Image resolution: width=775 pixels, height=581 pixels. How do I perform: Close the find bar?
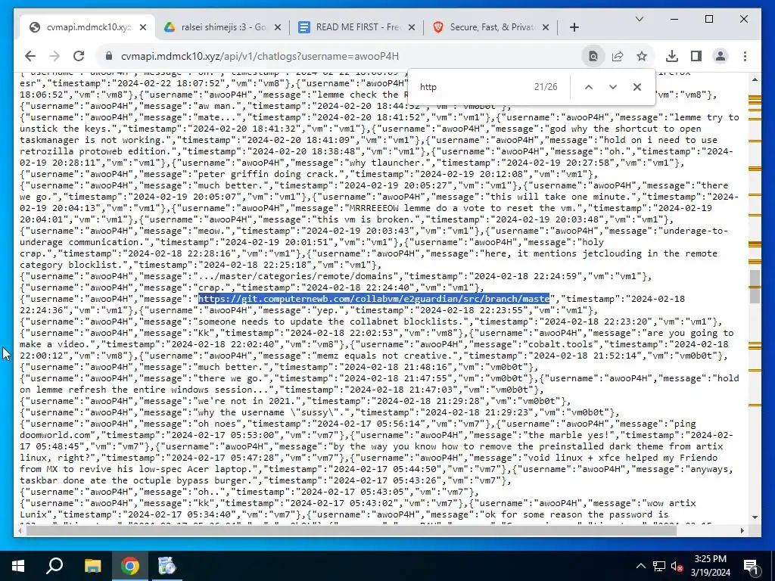pos(637,87)
